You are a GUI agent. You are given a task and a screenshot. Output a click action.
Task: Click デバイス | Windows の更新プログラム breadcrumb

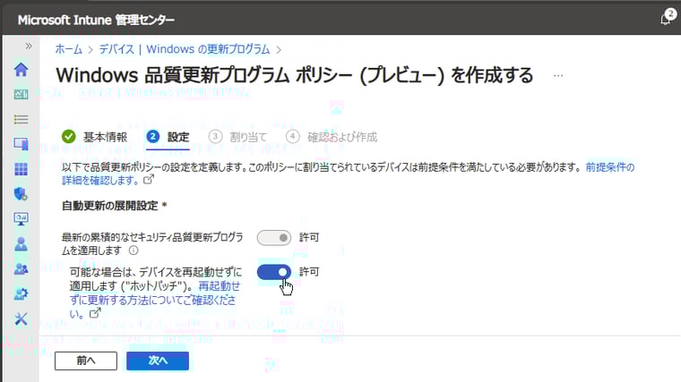click(185, 49)
